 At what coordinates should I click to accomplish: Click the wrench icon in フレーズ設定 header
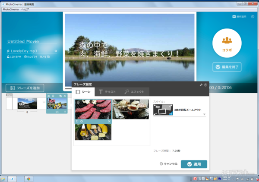pyautogui.click(x=201, y=85)
